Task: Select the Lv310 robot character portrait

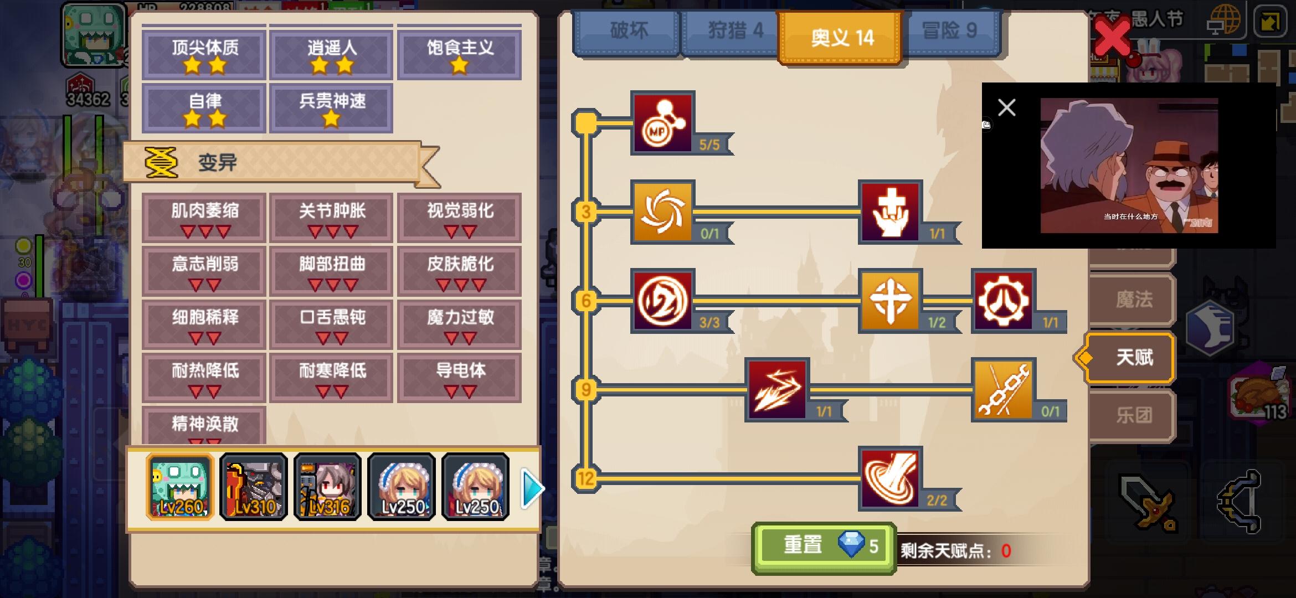Action: click(x=254, y=487)
